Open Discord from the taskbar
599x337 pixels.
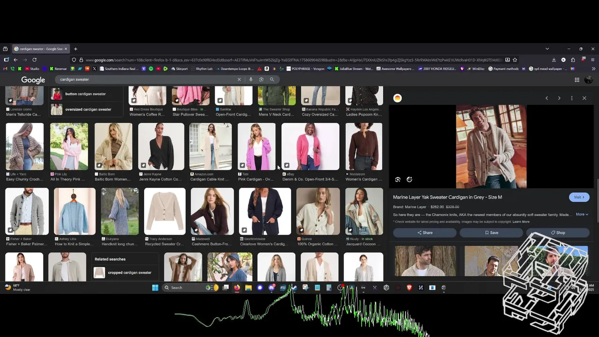(271, 288)
